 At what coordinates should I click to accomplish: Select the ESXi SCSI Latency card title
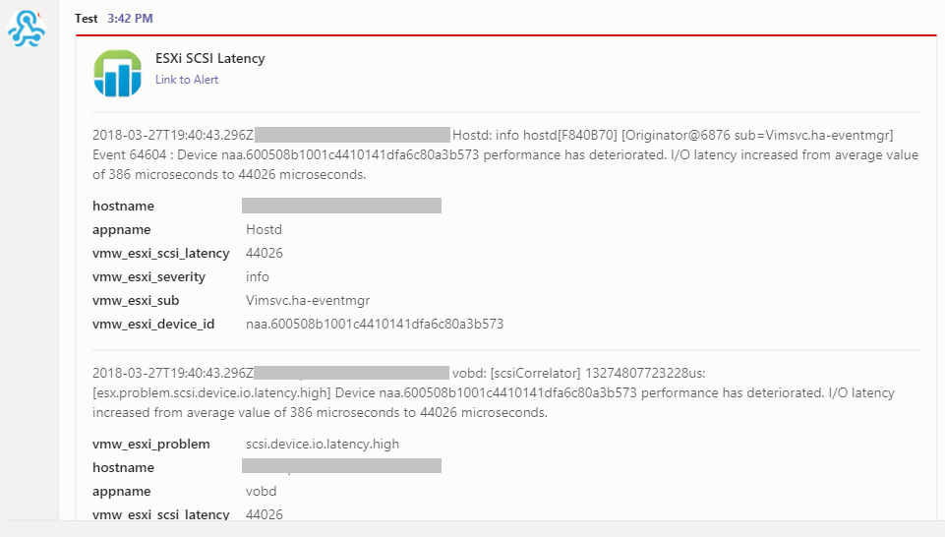210,58
